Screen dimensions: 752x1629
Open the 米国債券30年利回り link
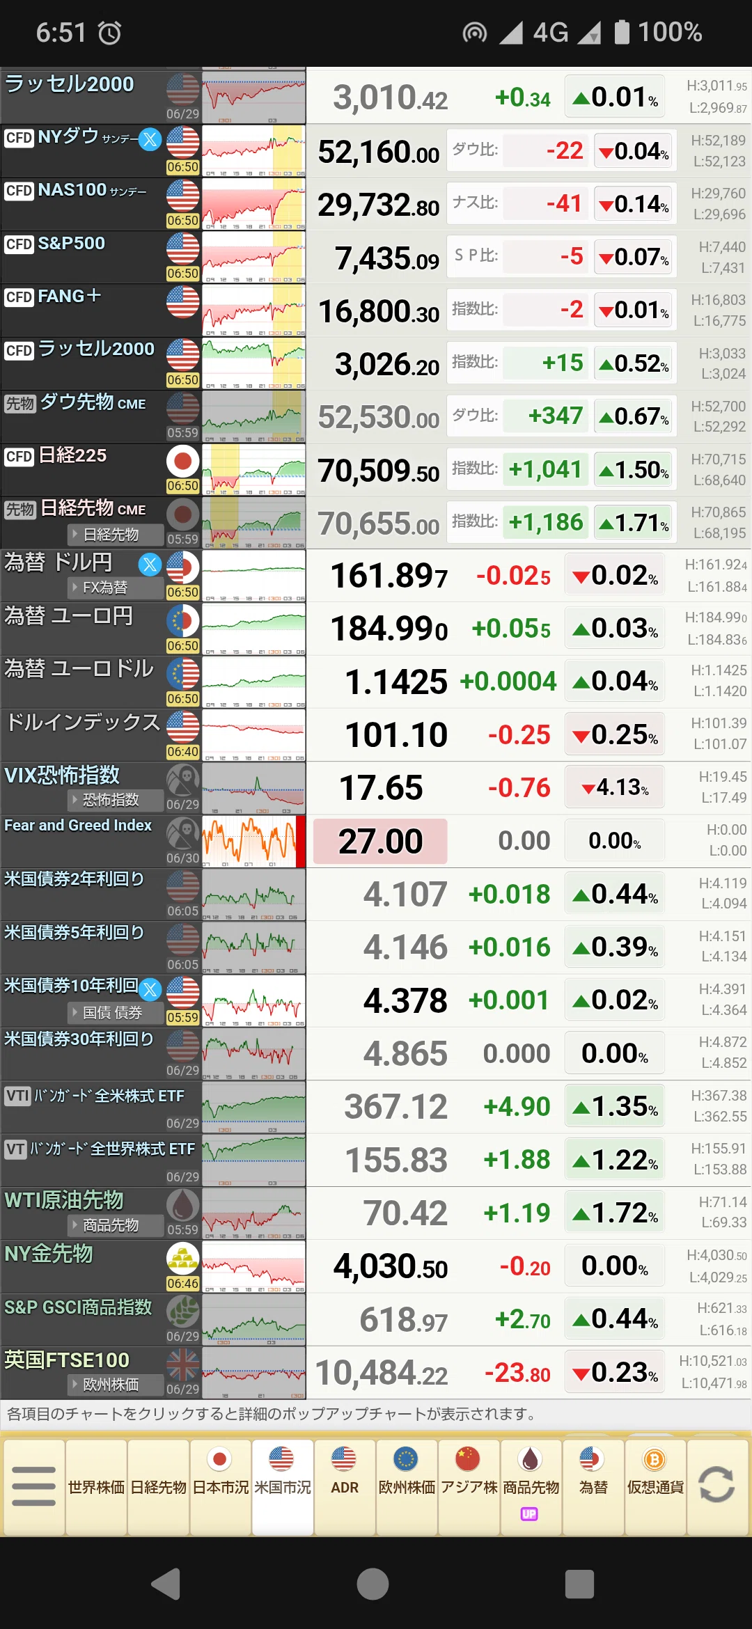pyautogui.click(x=79, y=1039)
